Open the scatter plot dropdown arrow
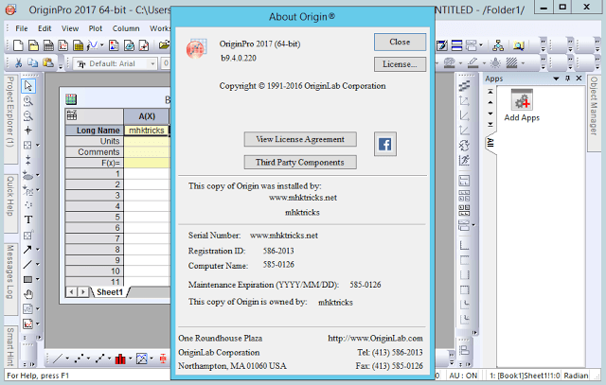The width and height of the screenshot is (606, 385). [x=88, y=359]
